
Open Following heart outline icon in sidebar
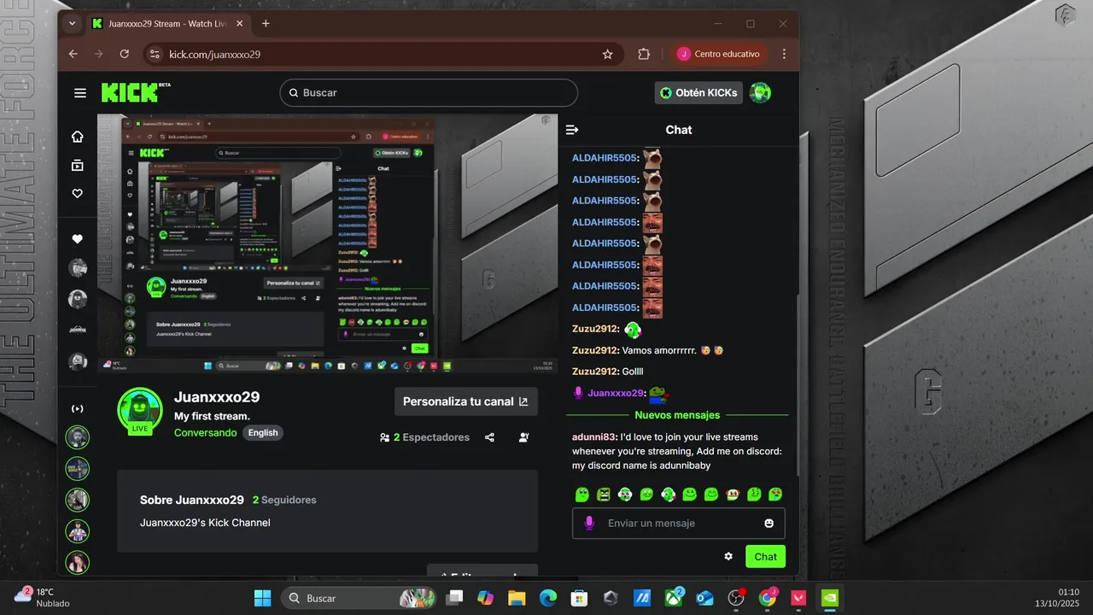[78, 194]
